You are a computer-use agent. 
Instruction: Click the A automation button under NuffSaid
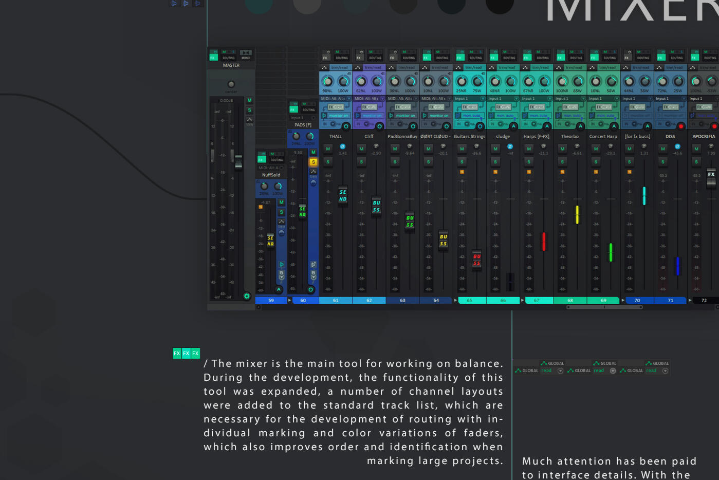point(279,289)
